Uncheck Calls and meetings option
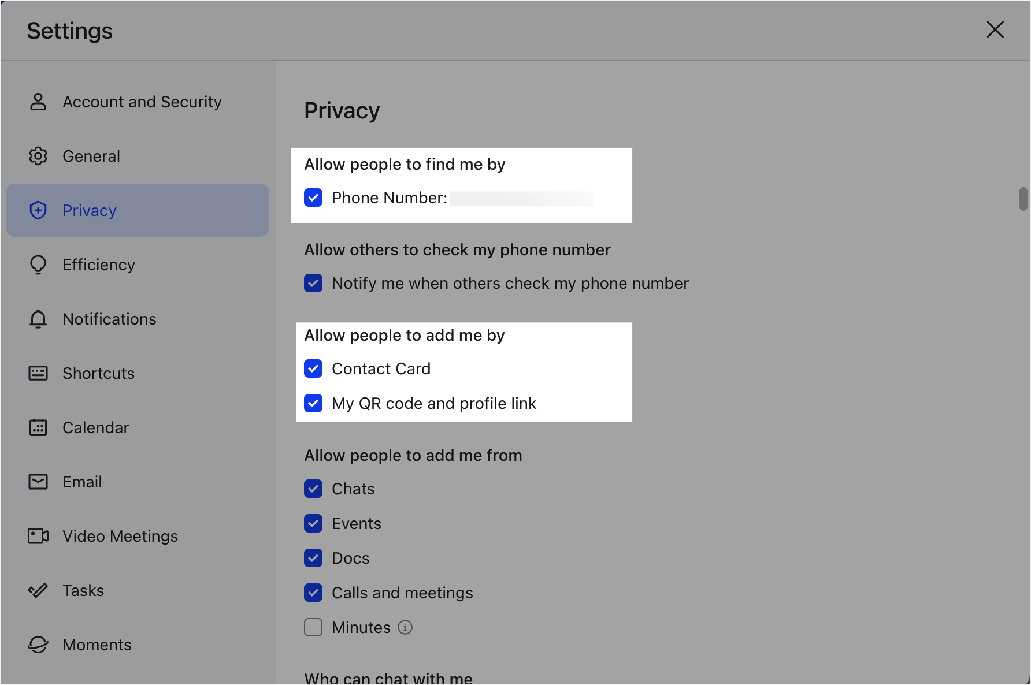The width and height of the screenshot is (1031, 685). pyautogui.click(x=313, y=593)
